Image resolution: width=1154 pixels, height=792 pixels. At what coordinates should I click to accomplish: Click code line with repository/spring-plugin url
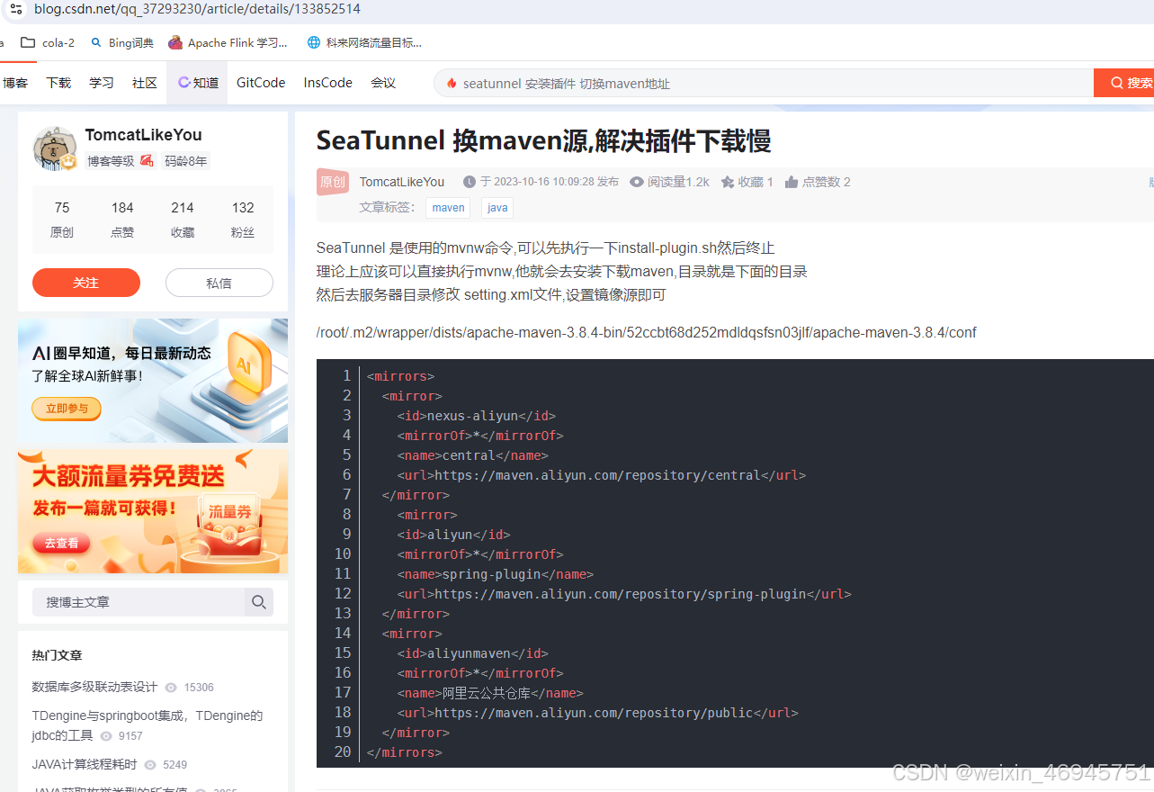[624, 594]
